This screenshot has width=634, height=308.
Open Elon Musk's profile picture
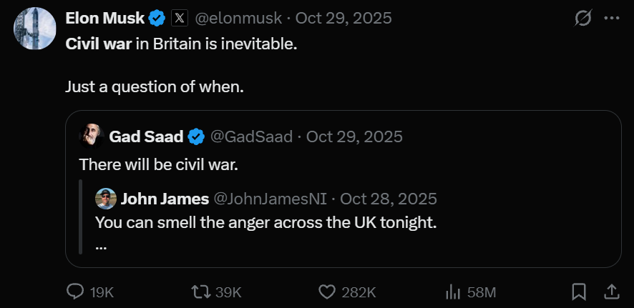tap(34, 29)
